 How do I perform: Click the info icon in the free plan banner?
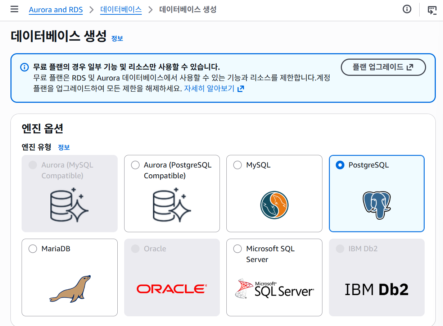(24, 67)
